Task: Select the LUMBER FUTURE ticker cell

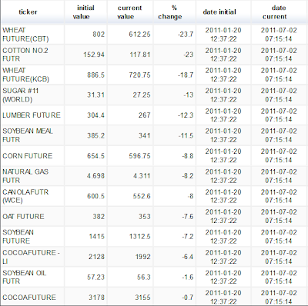Action: pyautogui.click(x=32, y=115)
